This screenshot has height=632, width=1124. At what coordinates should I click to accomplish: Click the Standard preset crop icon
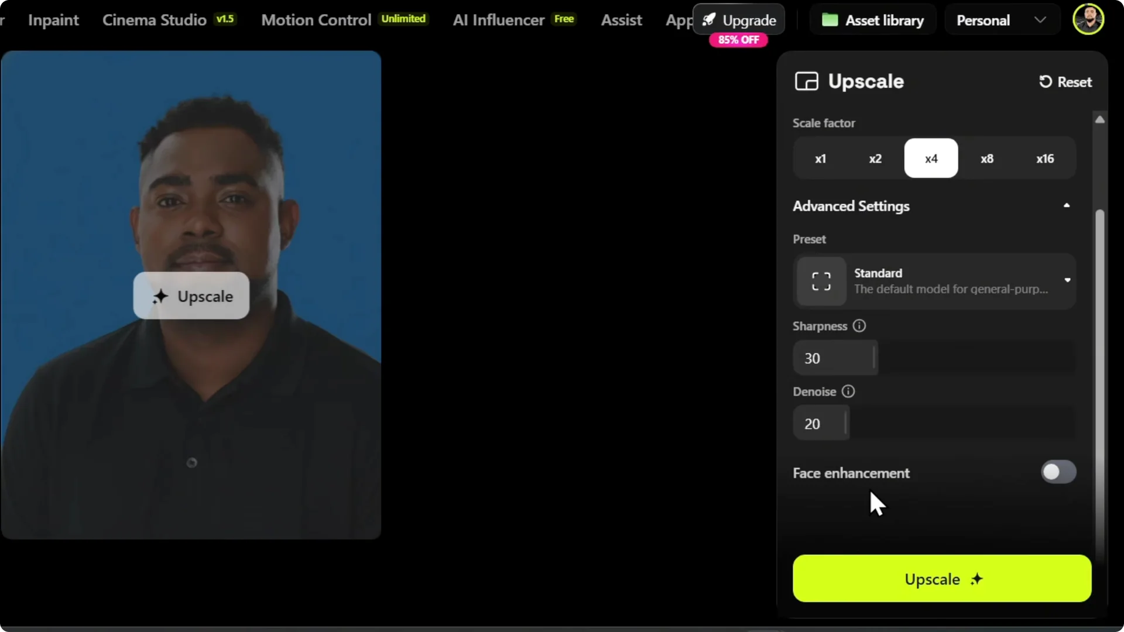click(820, 281)
